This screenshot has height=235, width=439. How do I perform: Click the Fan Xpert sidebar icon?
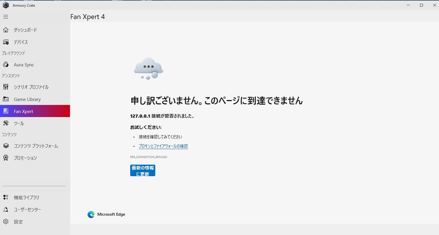tap(6, 111)
